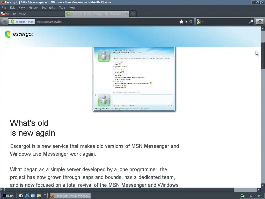
Task: Open the View menu
Action: pyautogui.click(x=22, y=8)
